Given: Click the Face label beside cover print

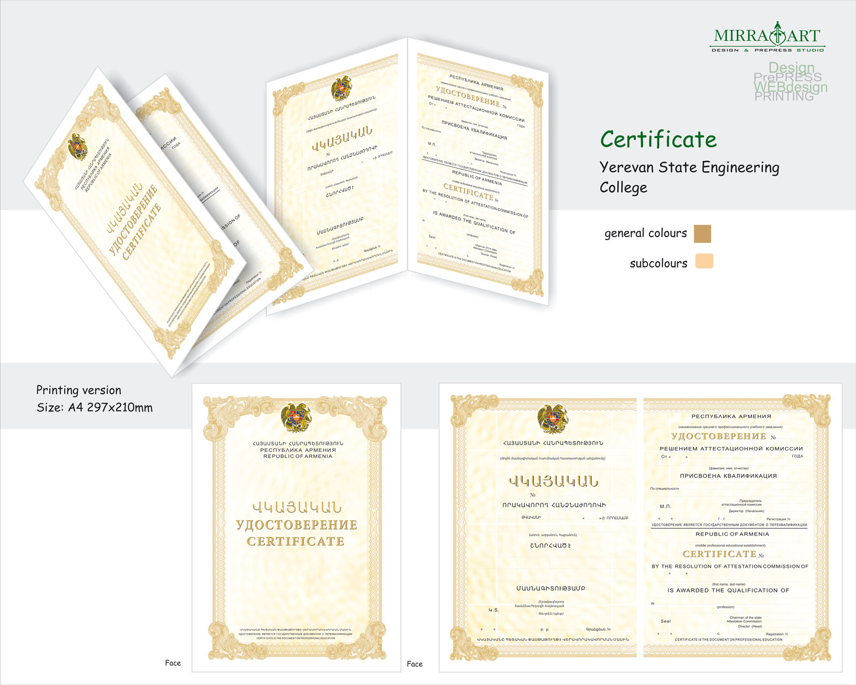Looking at the screenshot, I should [173, 663].
